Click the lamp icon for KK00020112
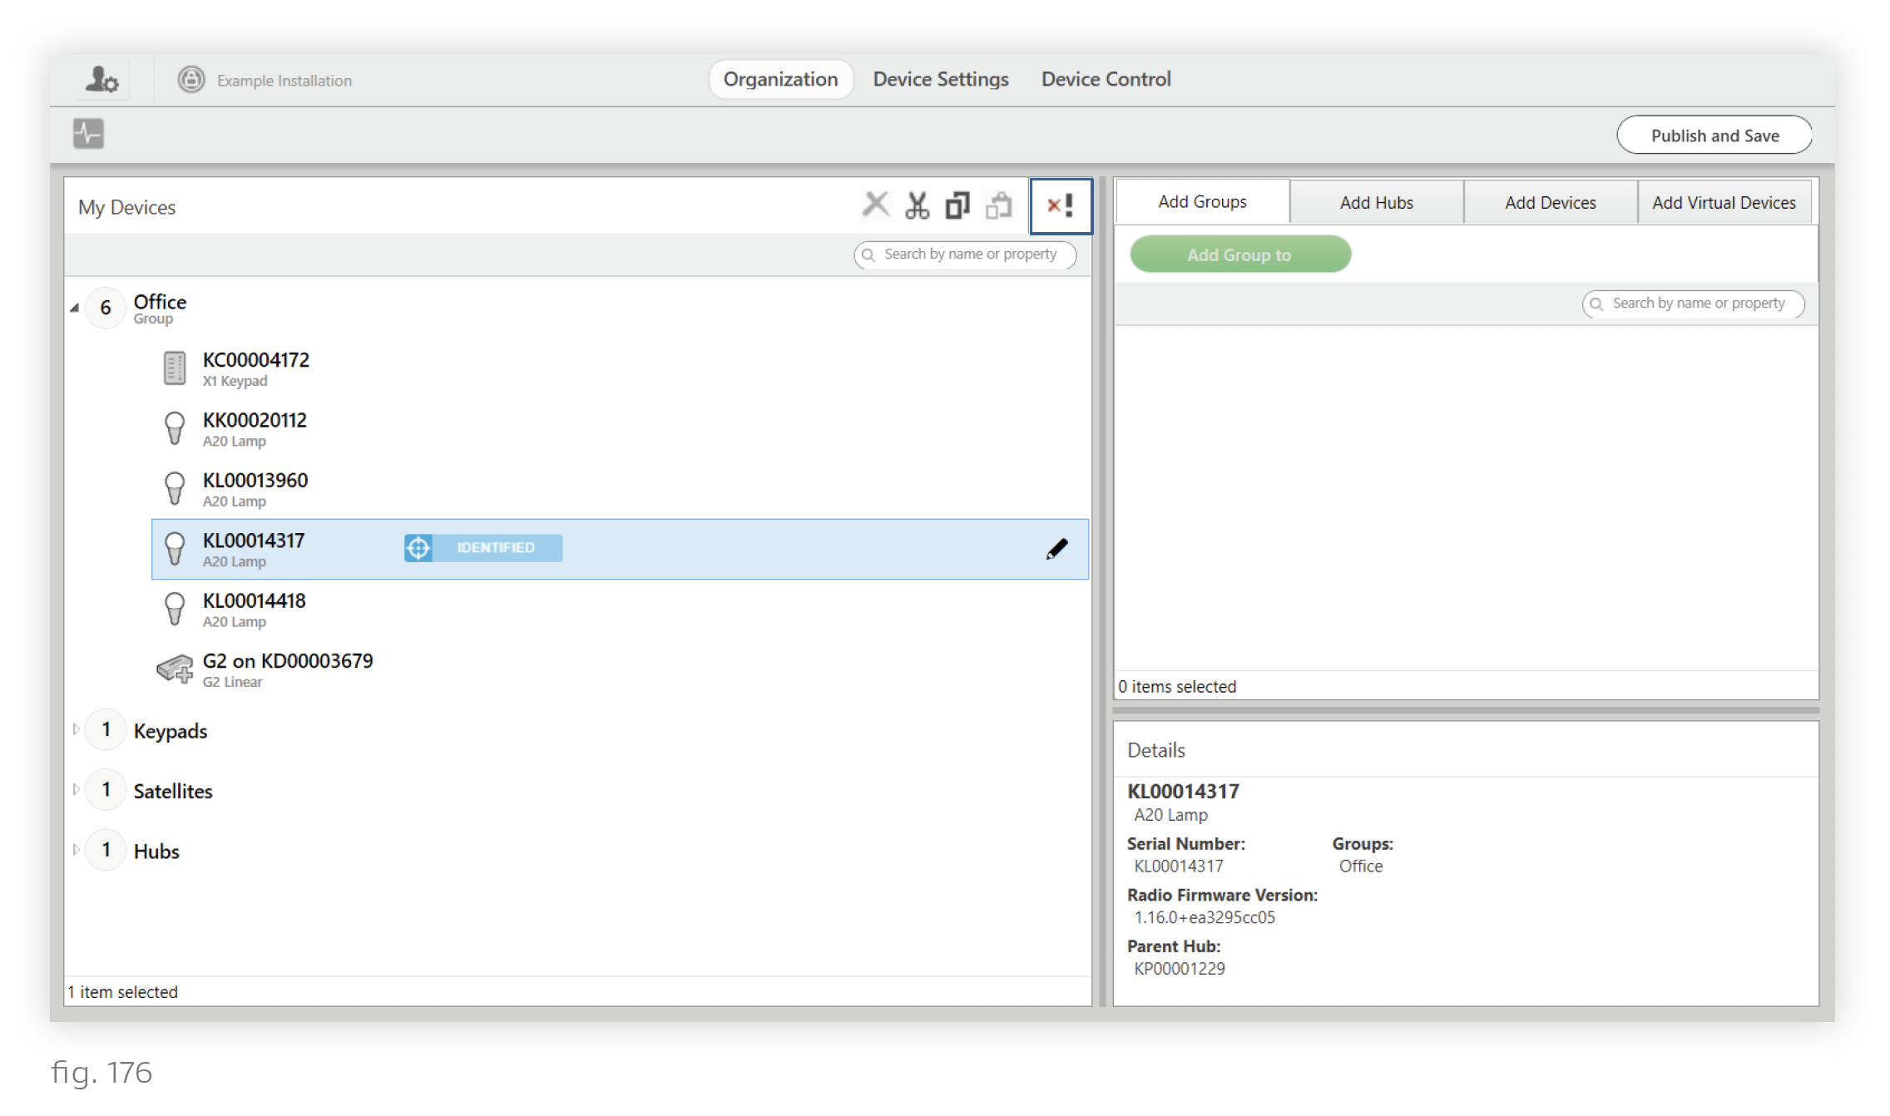The width and height of the screenshot is (1890, 1116). coord(175,429)
